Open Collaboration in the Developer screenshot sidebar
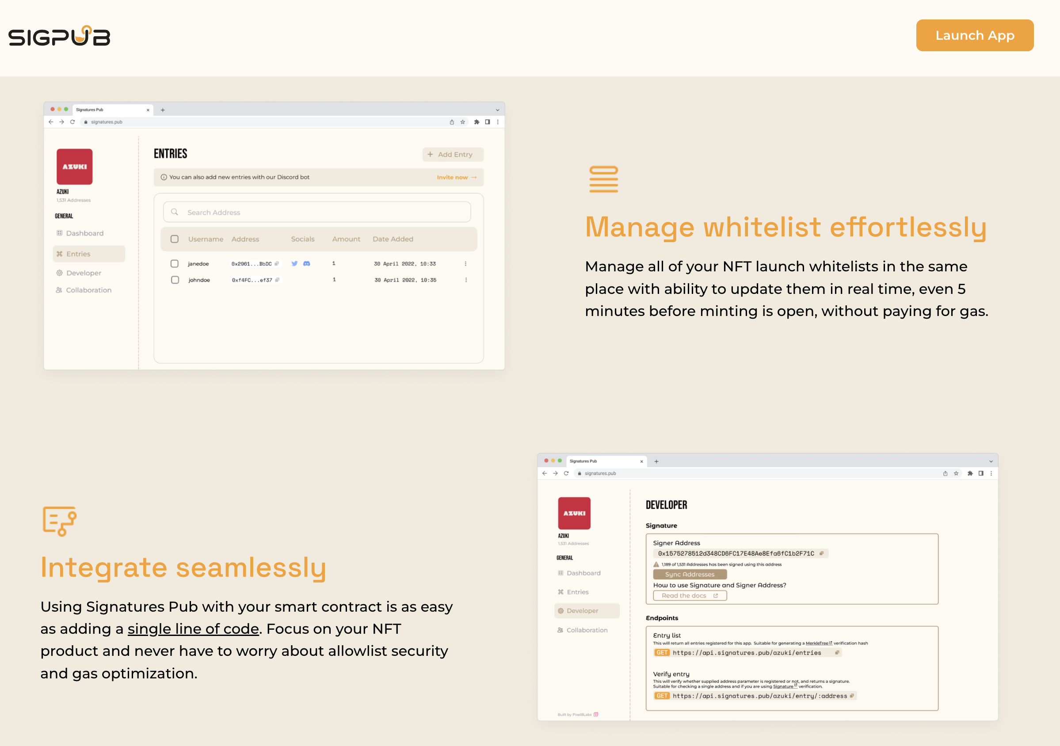 (582, 630)
